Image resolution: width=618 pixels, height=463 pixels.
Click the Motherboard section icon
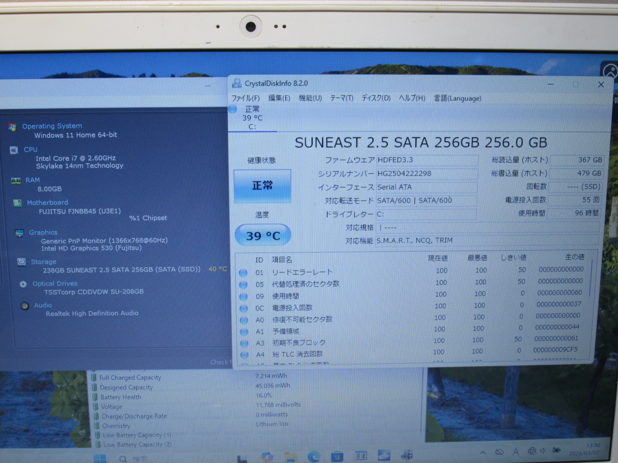click(x=17, y=203)
